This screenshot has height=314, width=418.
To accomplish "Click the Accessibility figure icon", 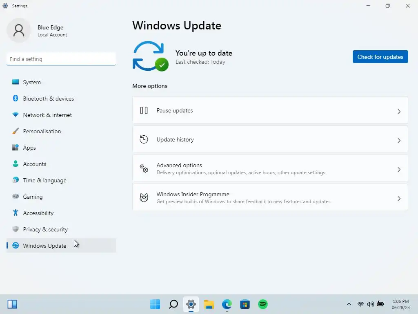I will tap(16, 213).
